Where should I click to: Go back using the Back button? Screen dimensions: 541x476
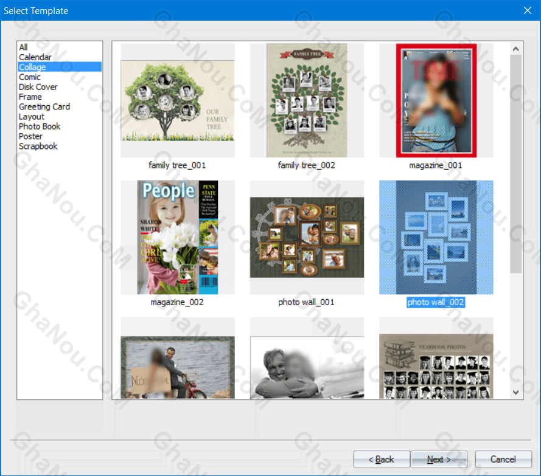(x=382, y=459)
